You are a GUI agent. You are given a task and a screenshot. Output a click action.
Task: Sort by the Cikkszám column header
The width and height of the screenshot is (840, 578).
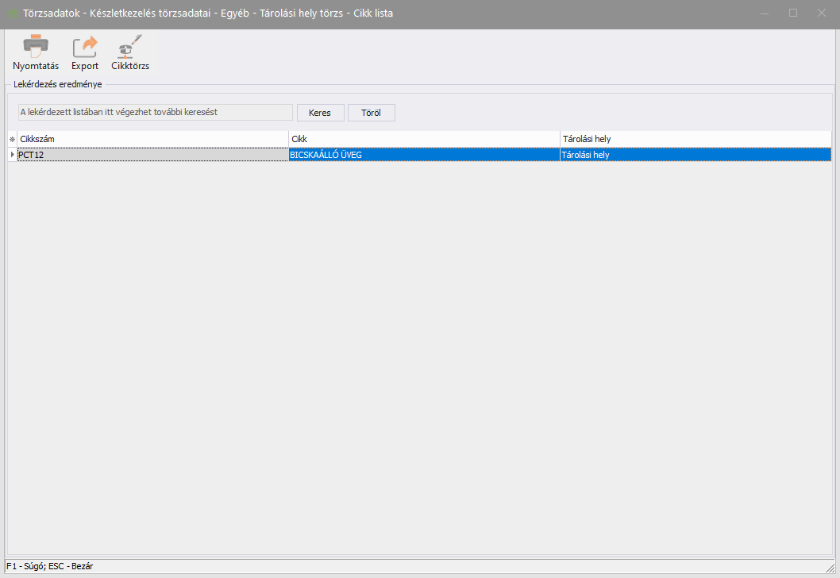[x=152, y=139]
